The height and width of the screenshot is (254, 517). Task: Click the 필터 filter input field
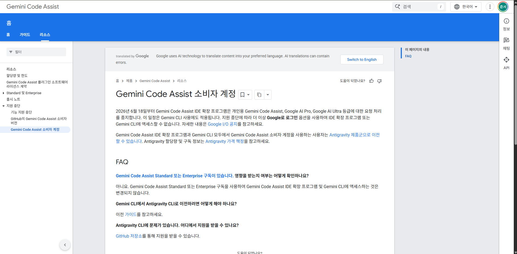[x=36, y=52]
